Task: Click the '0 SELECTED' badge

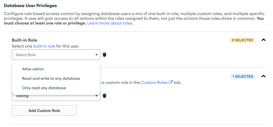Action: tap(242, 40)
